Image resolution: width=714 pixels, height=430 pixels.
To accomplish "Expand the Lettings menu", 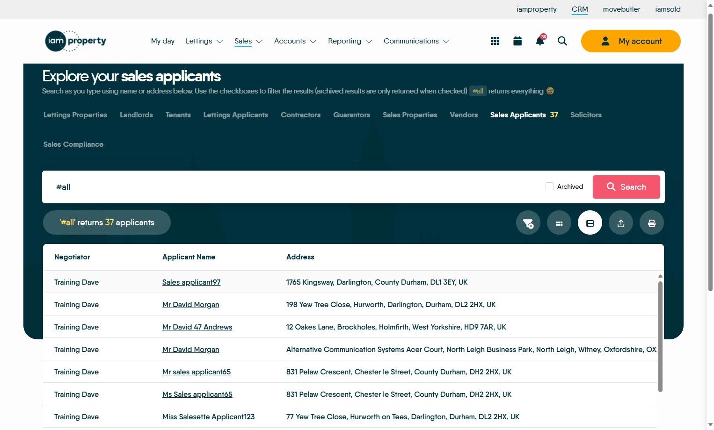I will click(x=204, y=41).
